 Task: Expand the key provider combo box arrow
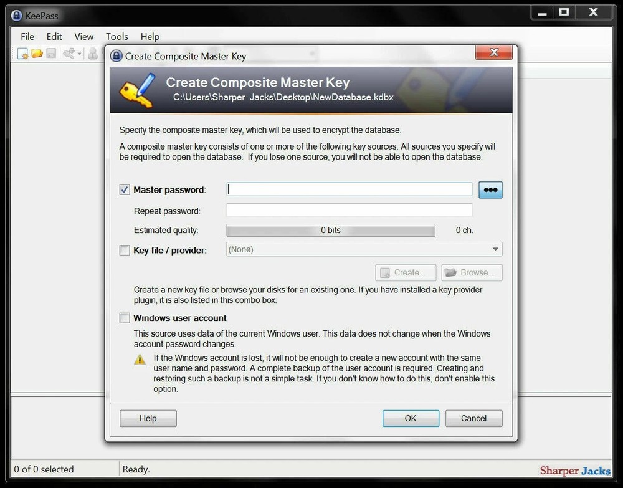tap(496, 249)
